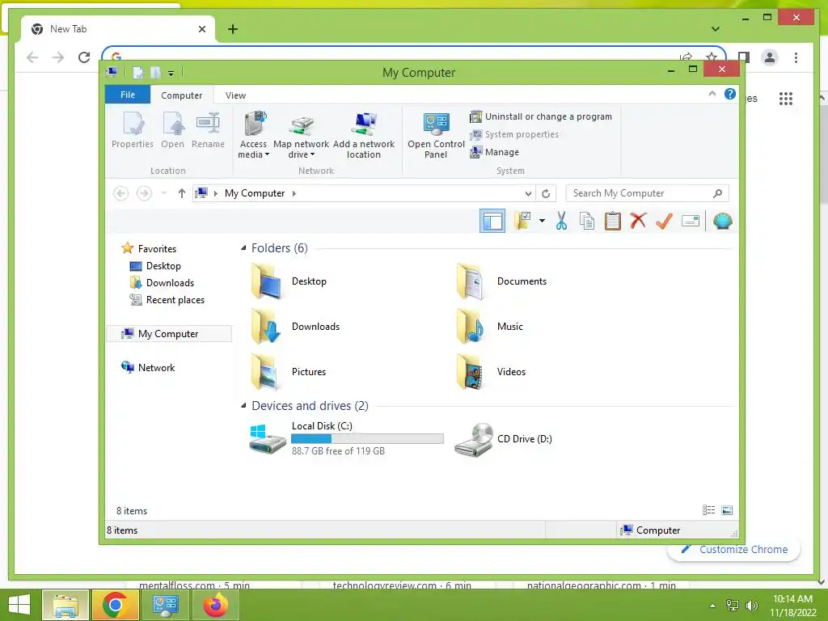Click the Rename ribbon icon
Image resolution: width=828 pixels, height=621 pixels.
[208, 130]
